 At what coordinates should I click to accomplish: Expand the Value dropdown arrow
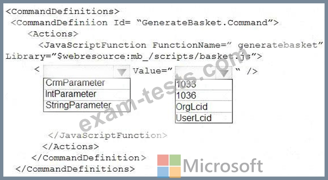pyautogui.click(x=225, y=72)
